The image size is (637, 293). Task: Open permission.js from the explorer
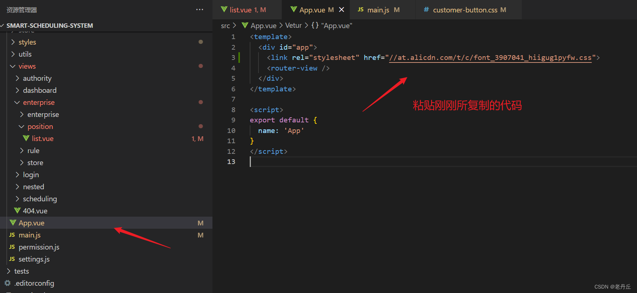click(x=106, y=247)
